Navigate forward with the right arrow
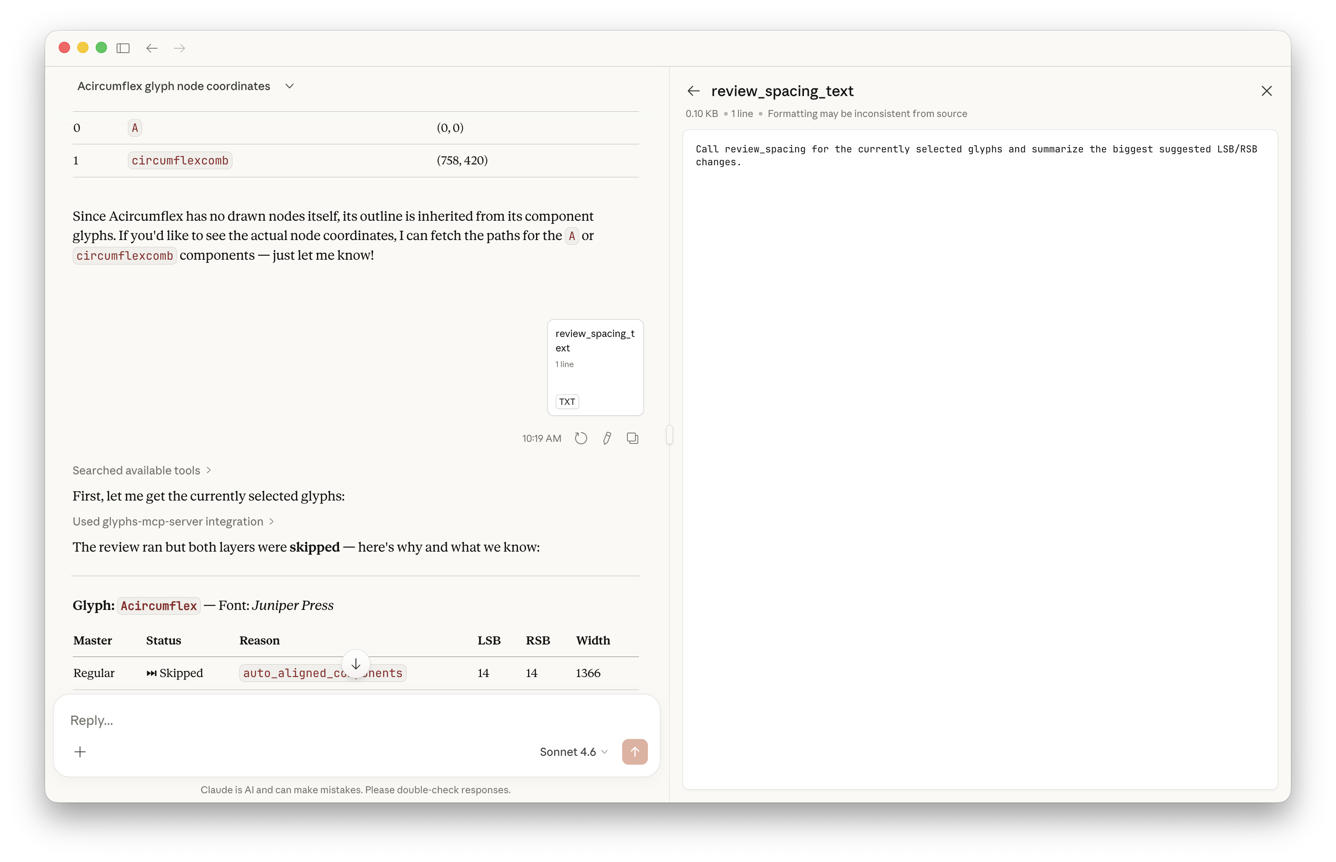The image size is (1336, 862). click(x=179, y=48)
